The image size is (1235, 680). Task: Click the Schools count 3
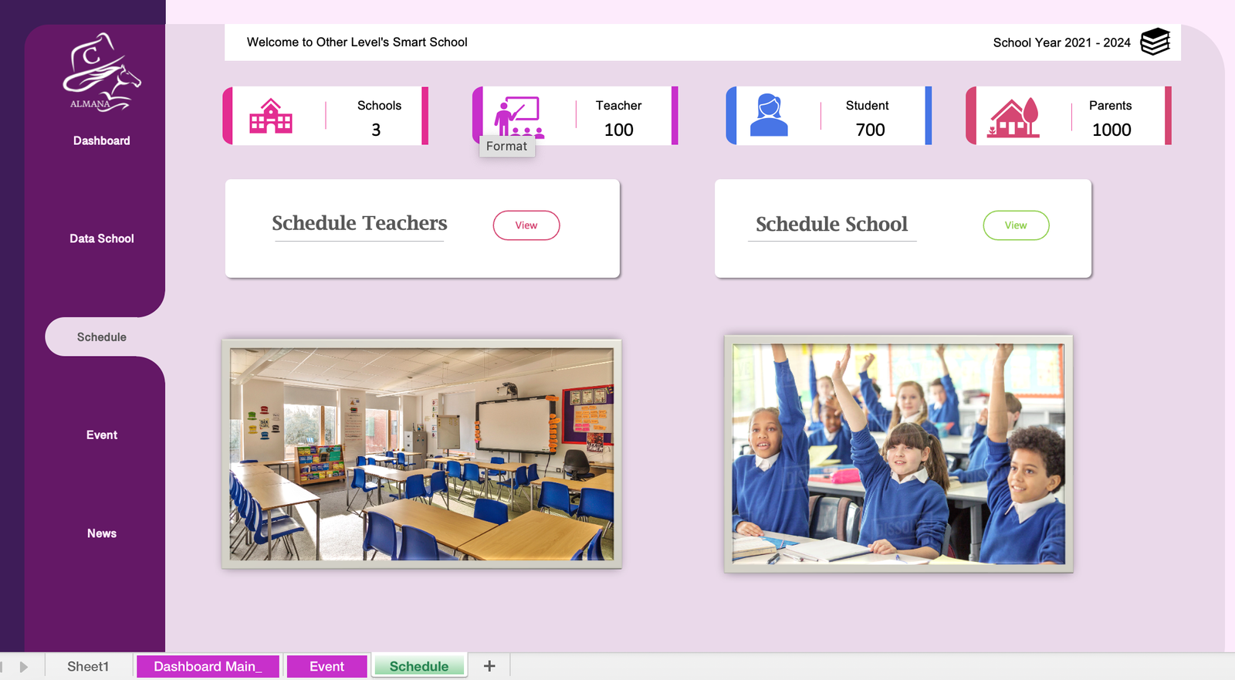click(376, 130)
